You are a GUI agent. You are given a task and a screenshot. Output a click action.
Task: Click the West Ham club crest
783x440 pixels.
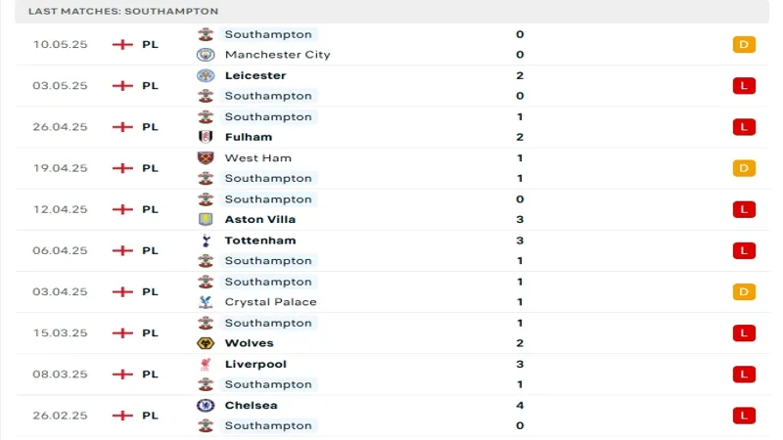(x=206, y=157)
